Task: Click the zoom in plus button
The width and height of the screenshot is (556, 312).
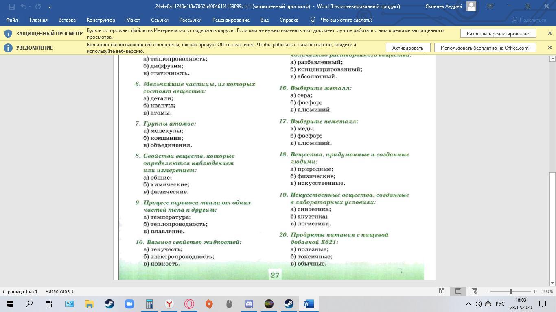Action: coord(534,291)
